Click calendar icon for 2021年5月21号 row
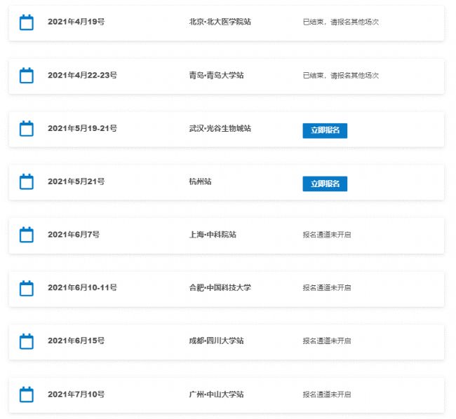Screen dimensions: 456x419 (27, 181)
